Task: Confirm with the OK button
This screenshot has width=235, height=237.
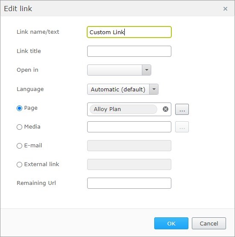Action: click(x=171, y=223)
